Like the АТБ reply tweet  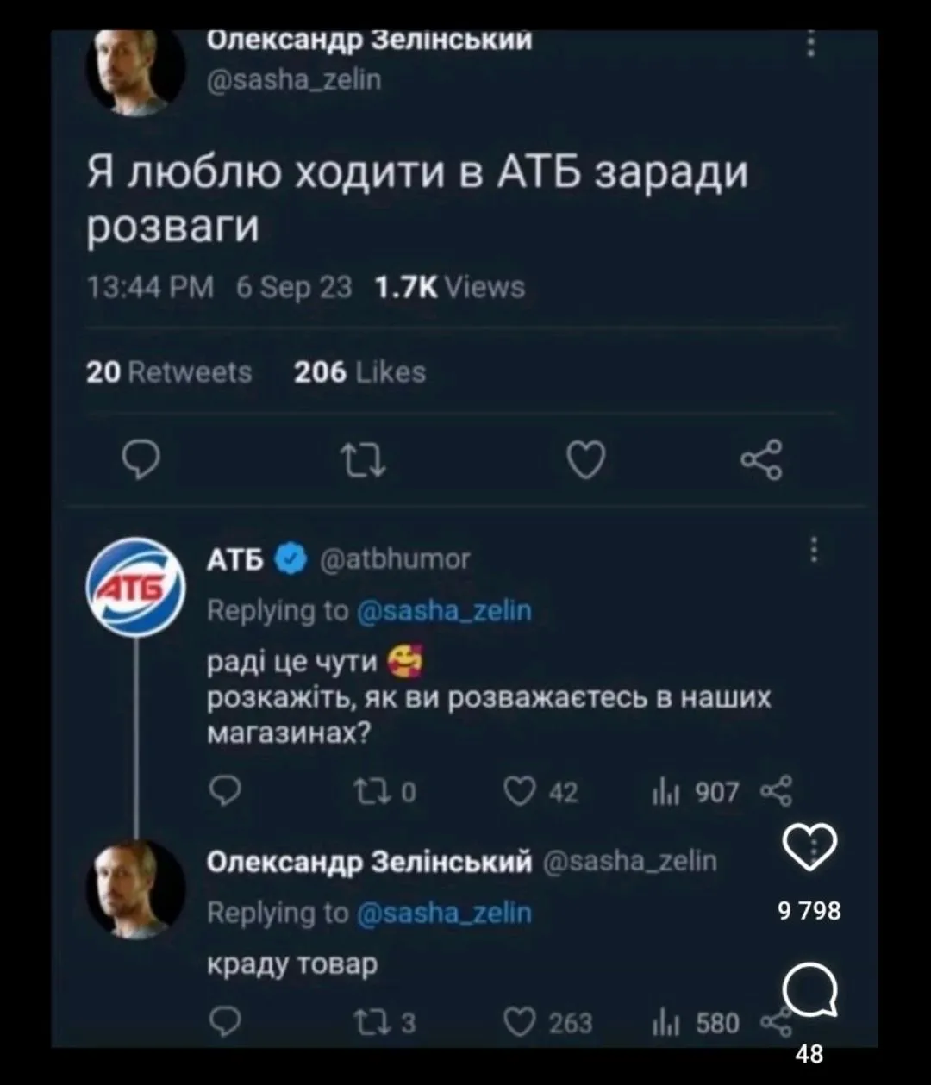519,791
